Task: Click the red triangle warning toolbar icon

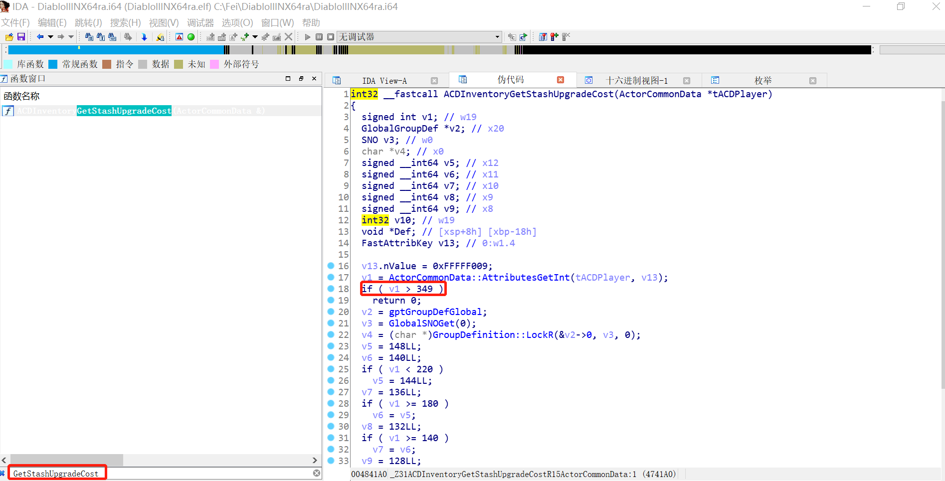Action: click(180, 37)
